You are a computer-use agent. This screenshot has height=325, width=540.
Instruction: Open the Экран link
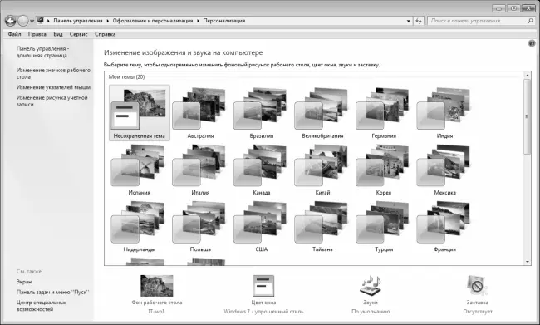(24, 282)
